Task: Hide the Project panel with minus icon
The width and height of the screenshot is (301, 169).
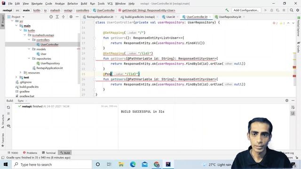Action: tap(77, 17)
